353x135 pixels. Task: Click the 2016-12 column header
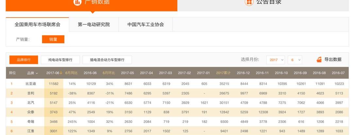(x=244, y=73)
